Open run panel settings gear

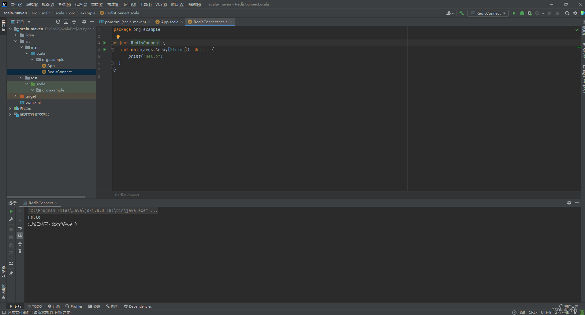pos(569,203)
